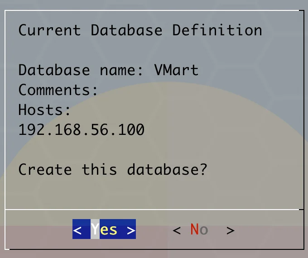Click the left angle bracket before No
Viewport: 308px width, 258px height.
click(177, 230)
